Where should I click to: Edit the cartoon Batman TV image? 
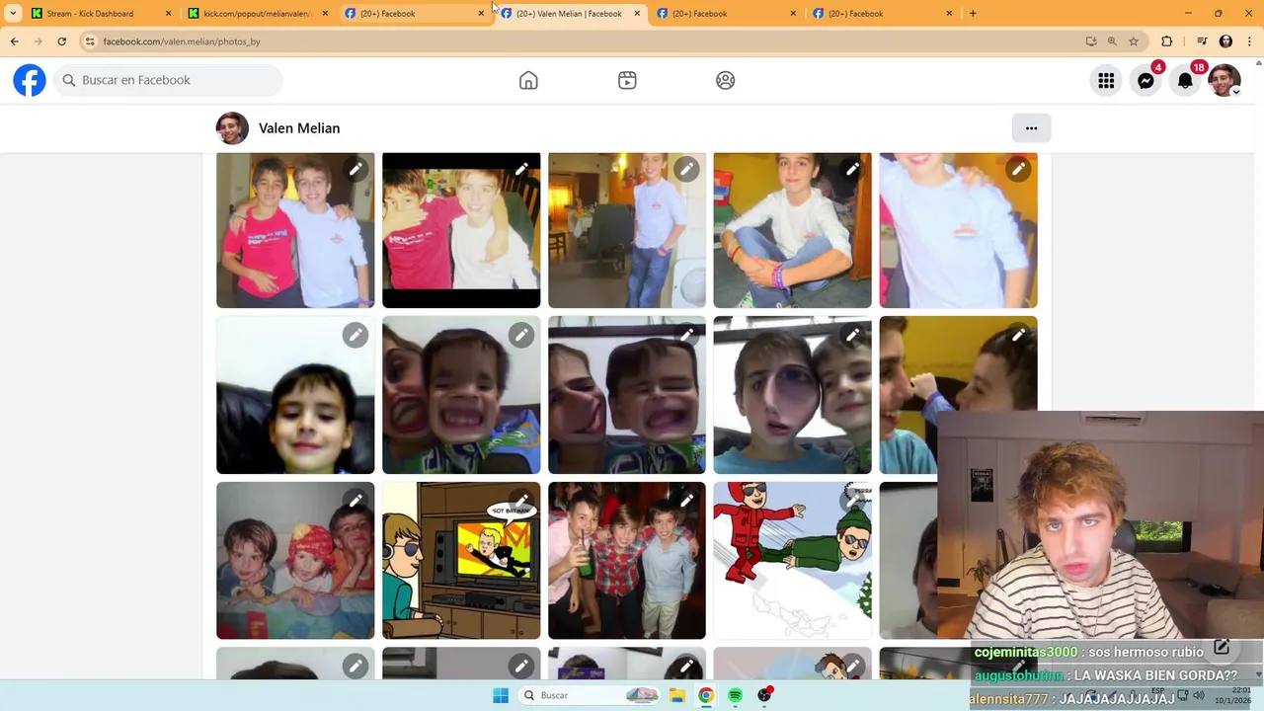521,502
